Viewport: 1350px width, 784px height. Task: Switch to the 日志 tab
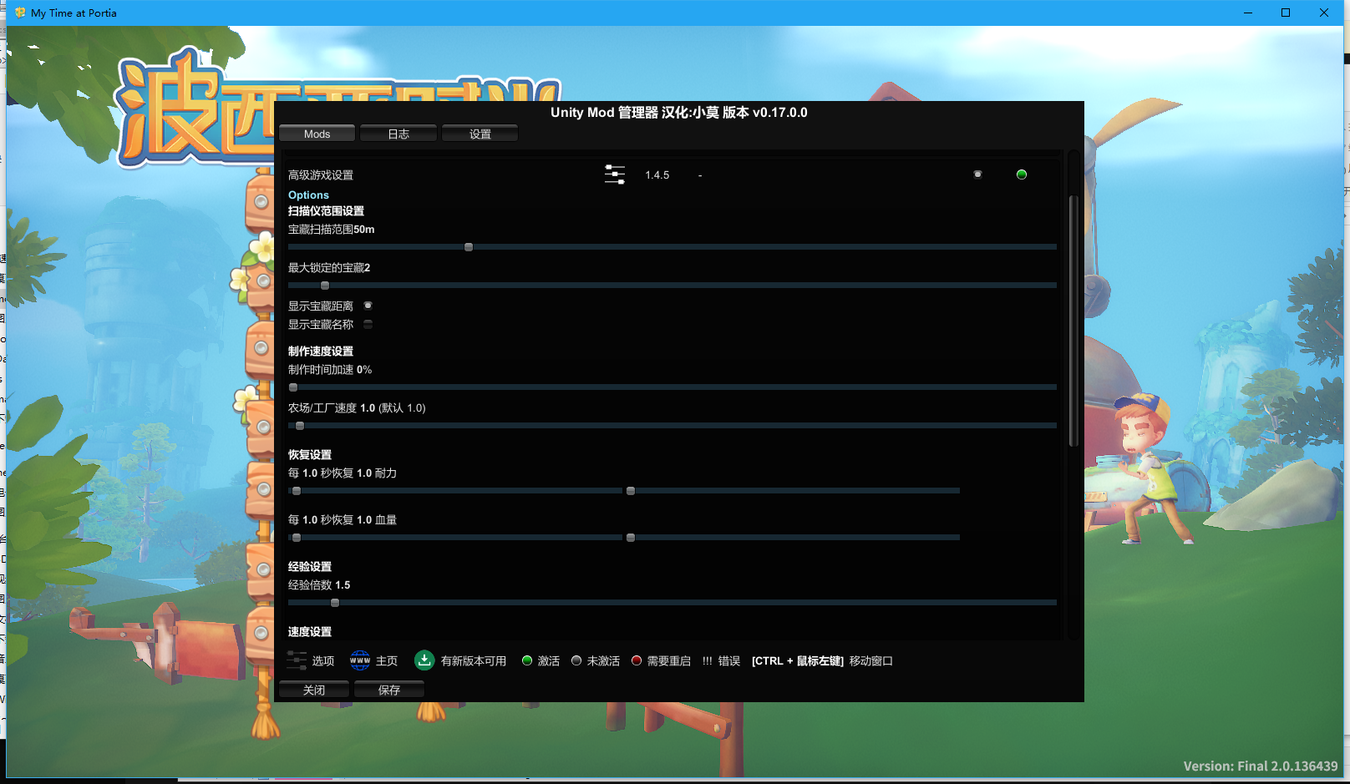point(398,134)
